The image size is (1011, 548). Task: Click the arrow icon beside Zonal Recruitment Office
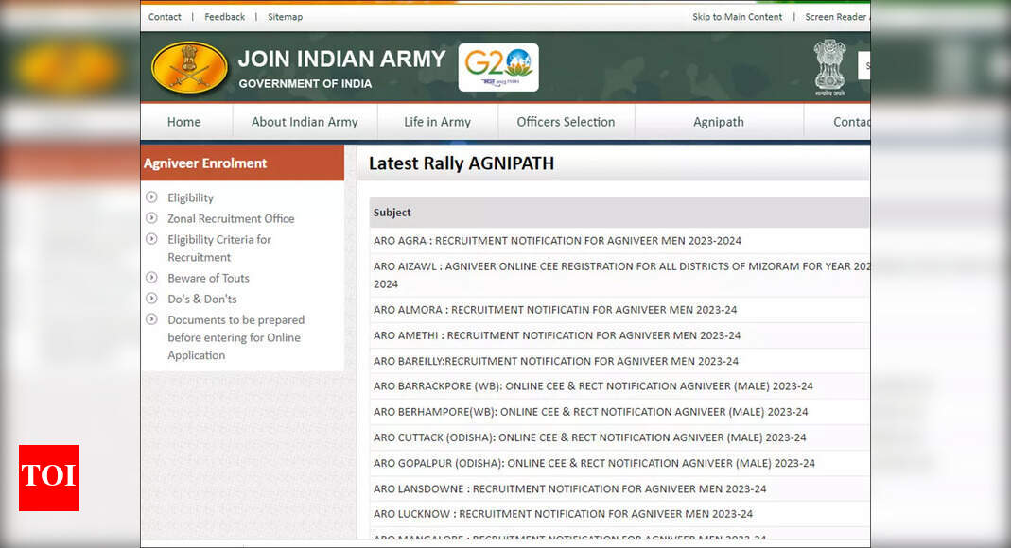pyautogui.click(x=151, y=218)
